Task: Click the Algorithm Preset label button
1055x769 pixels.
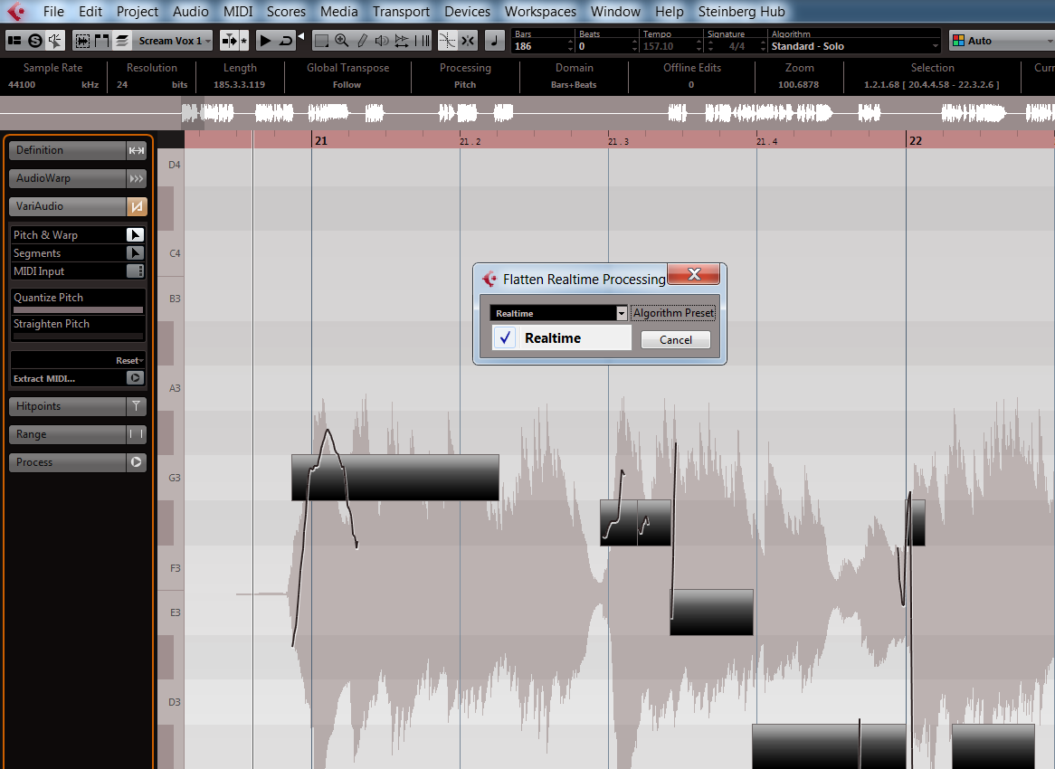Action: pyautogui.click(x=673, y=313)
